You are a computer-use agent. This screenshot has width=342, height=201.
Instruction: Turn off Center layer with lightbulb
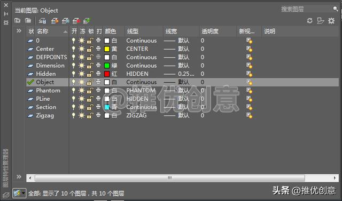(74, 49)
